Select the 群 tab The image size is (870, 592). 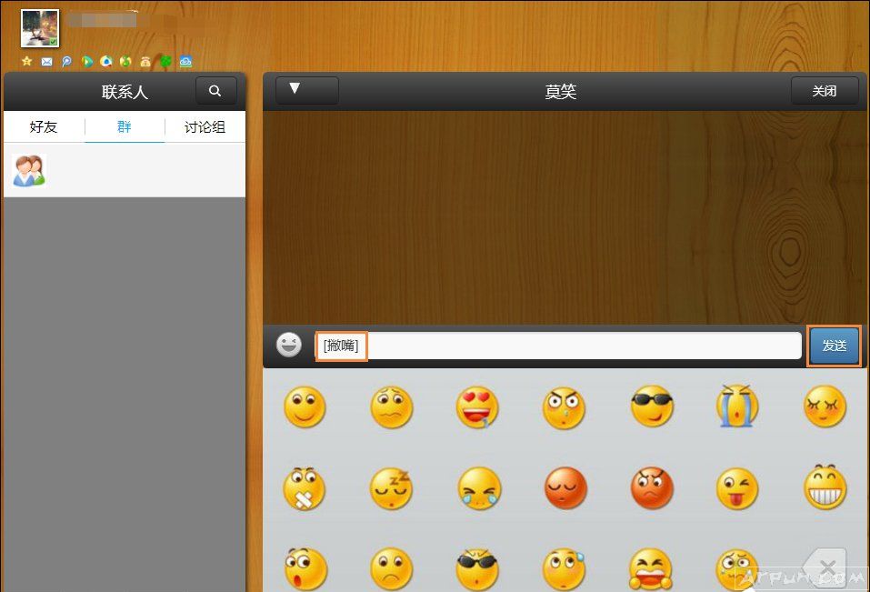click(125, 127)
